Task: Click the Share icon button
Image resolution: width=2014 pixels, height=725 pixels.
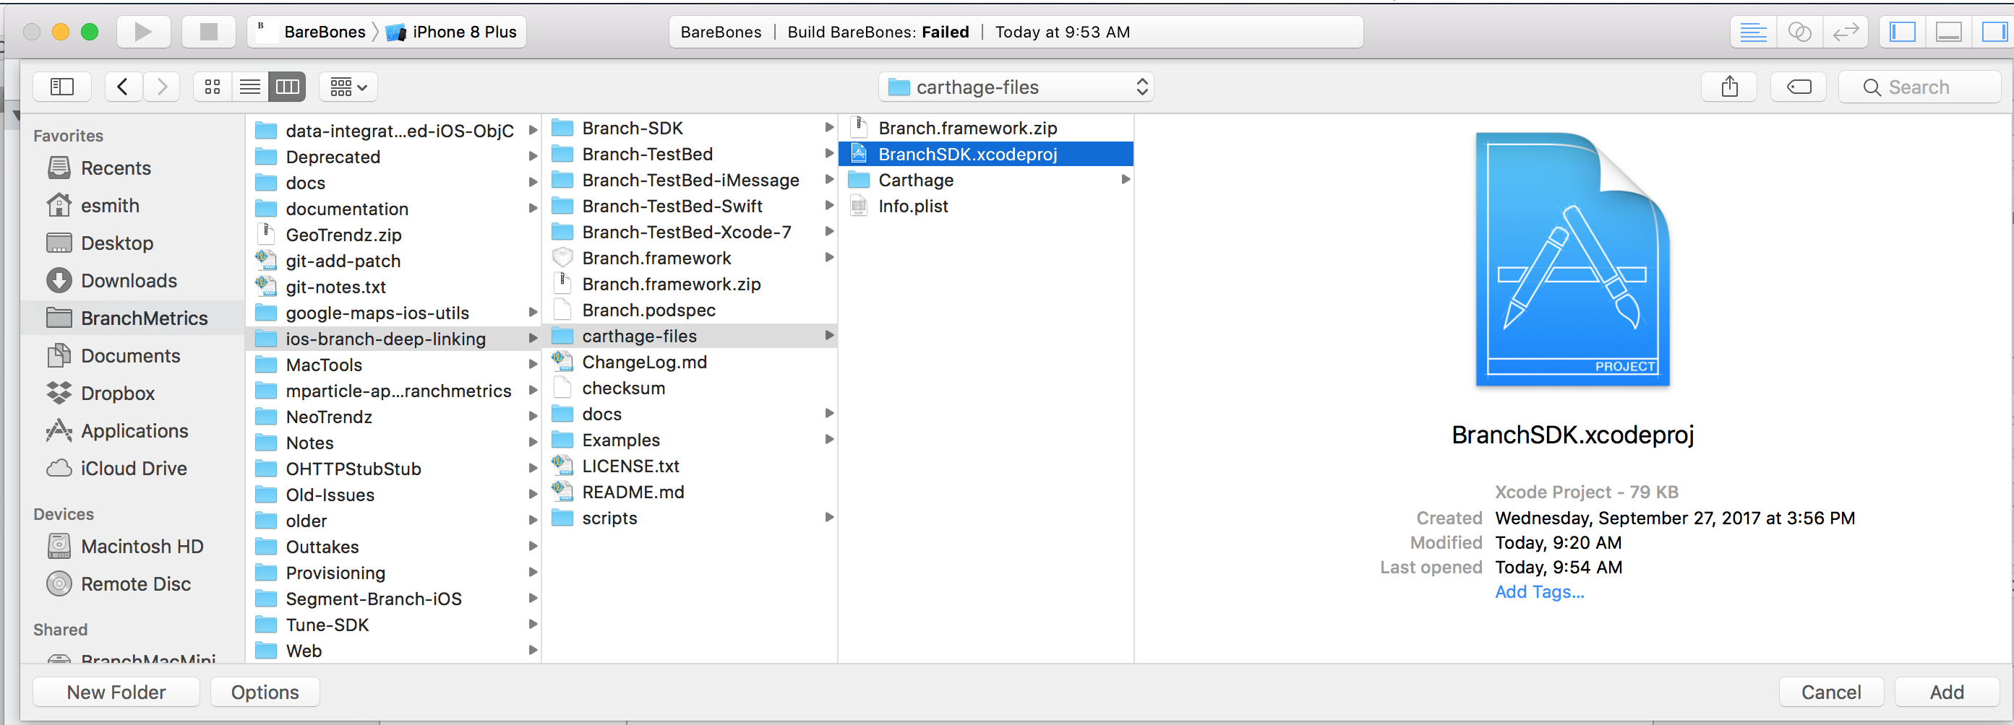Action: tap(1729, 87)
